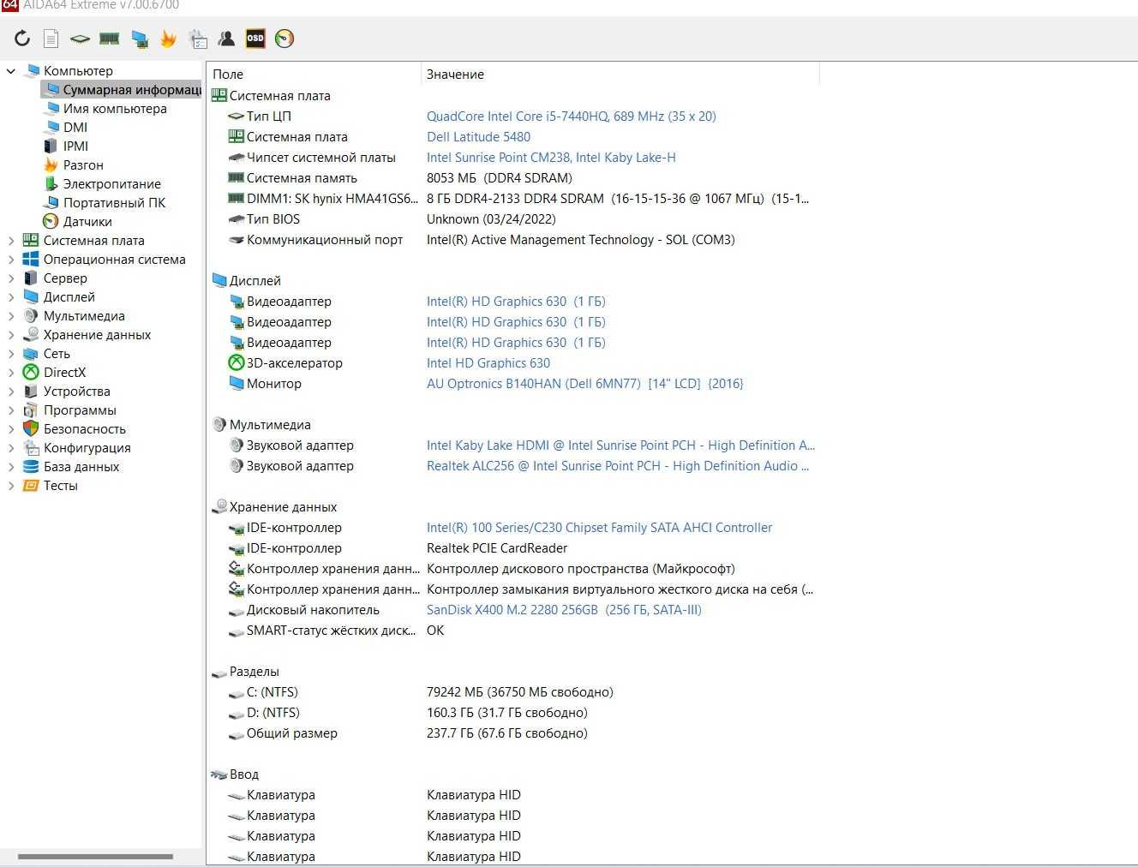The height and width of the screenshot is (867, 1138).
Task: Click the Системная память row
Action: 514,178
